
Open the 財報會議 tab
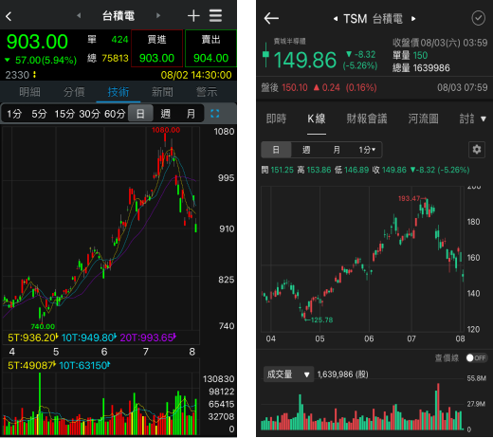pyautogui.click(x=367, y=119)
